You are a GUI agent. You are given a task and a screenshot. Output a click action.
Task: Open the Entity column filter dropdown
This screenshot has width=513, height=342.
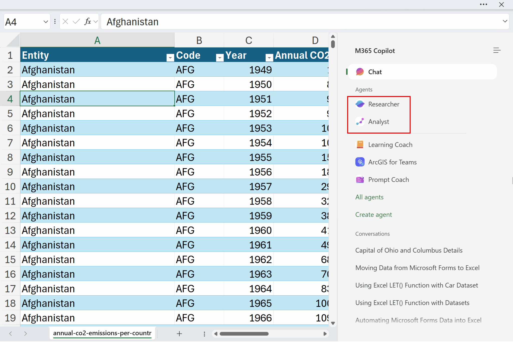click(x=170, y=58)
